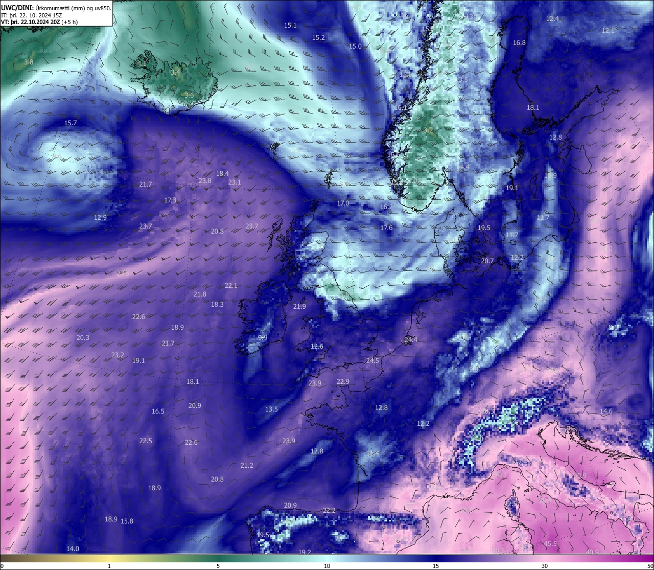Click the map value 20.3
654x570 pixels.
click(83, 337)
